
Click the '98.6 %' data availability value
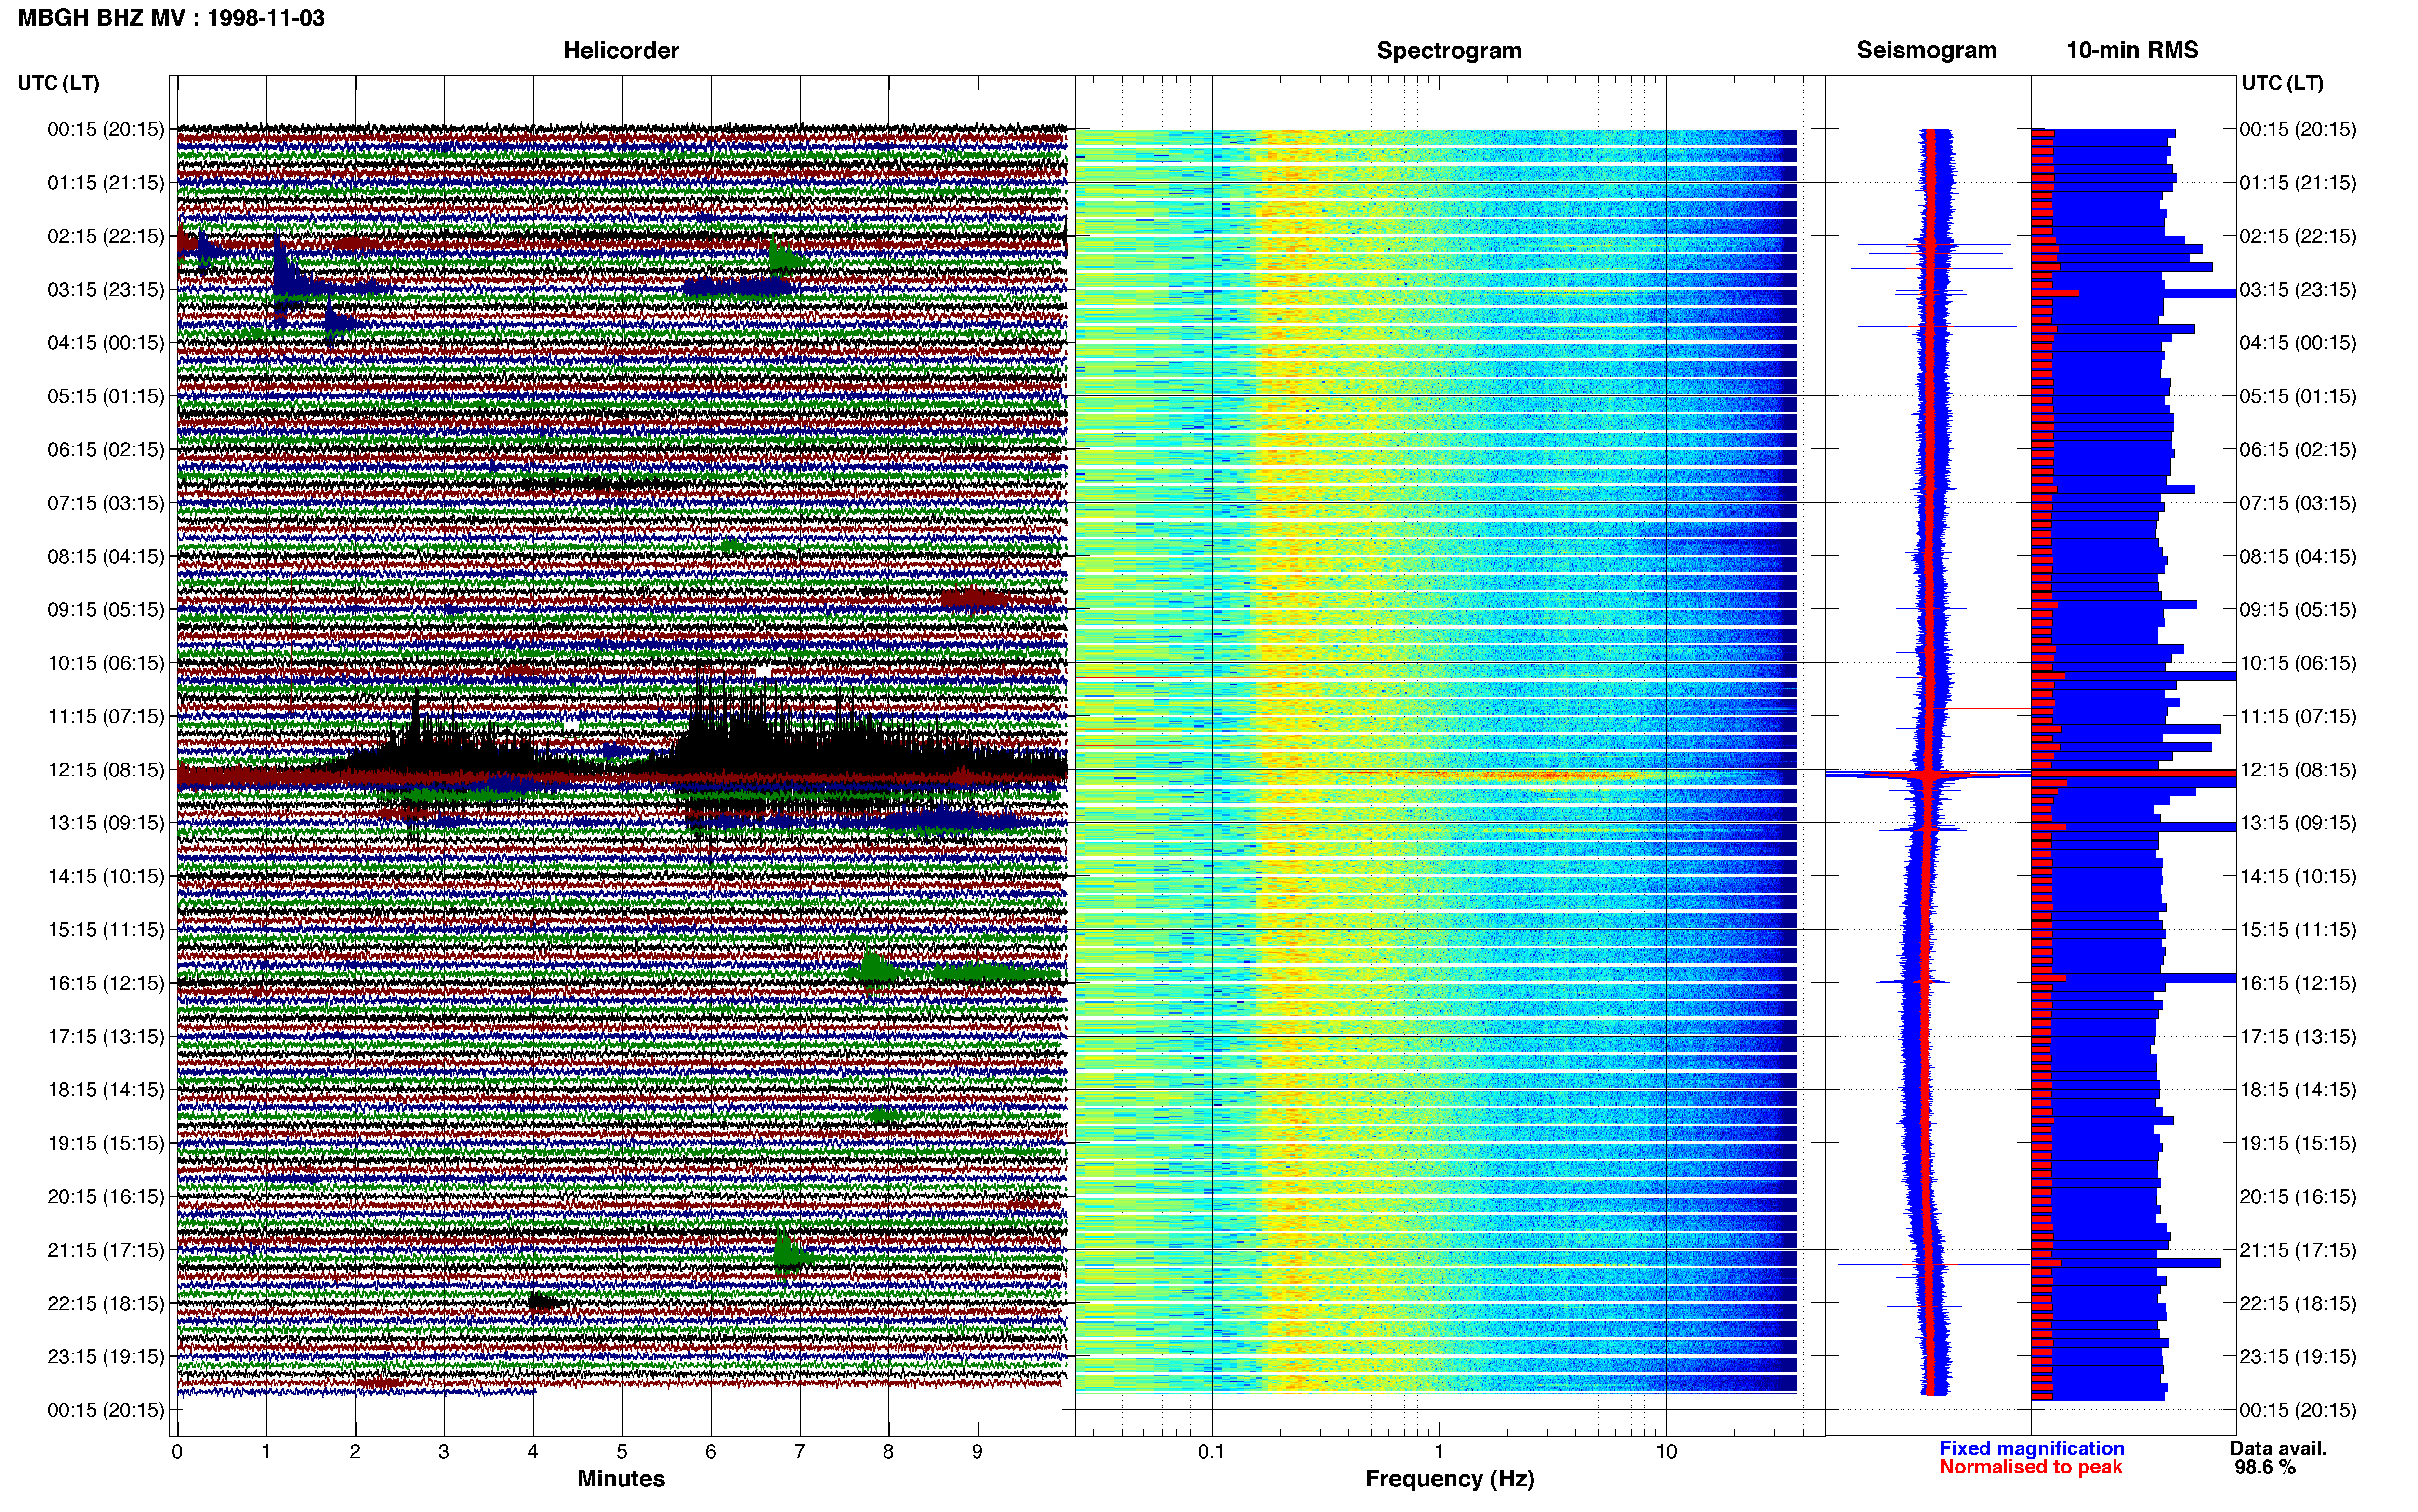coord(2265,1468)
